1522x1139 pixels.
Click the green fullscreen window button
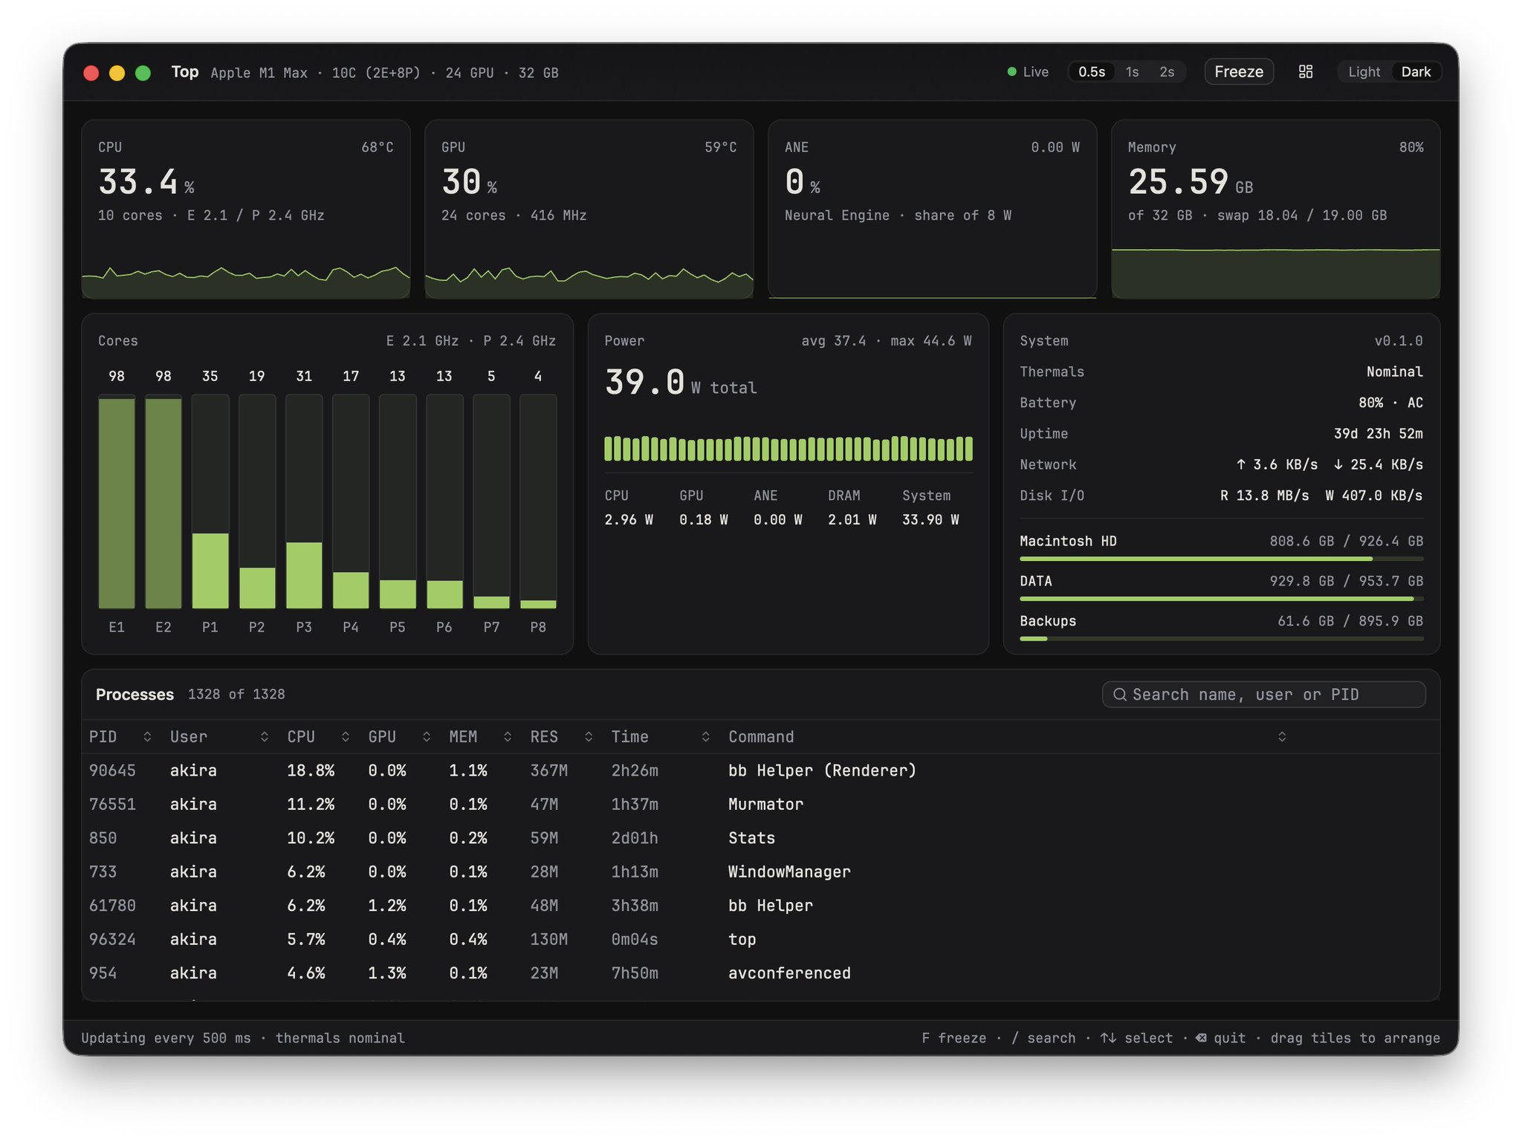tap(143, 73)
